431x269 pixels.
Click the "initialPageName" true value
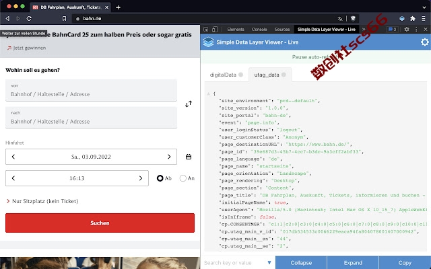(x=280, y=202)
